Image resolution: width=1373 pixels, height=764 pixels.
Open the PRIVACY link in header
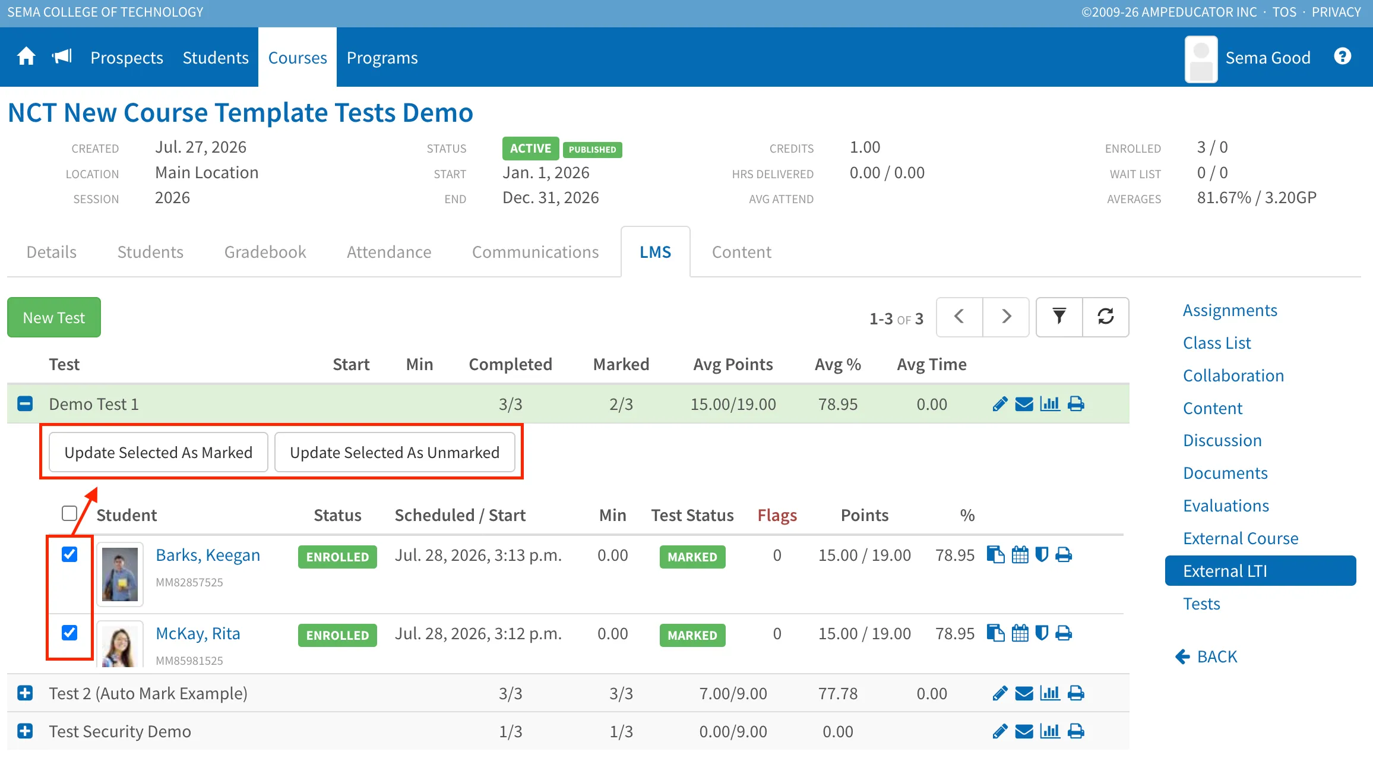pos(1336,12)
